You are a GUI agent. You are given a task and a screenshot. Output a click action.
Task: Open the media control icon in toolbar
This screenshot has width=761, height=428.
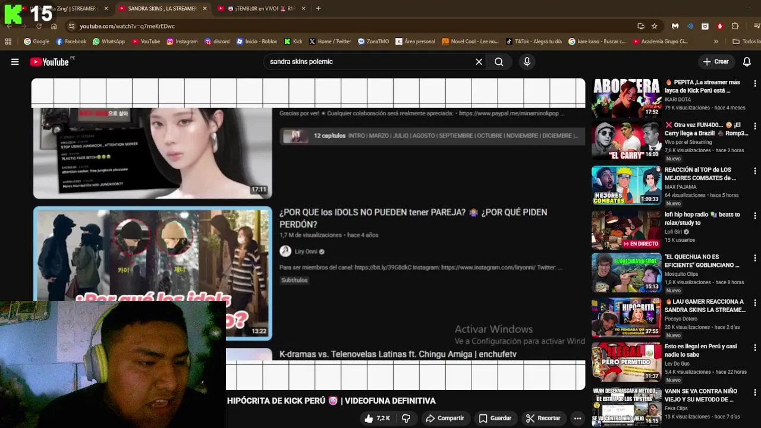pos(756,26)
